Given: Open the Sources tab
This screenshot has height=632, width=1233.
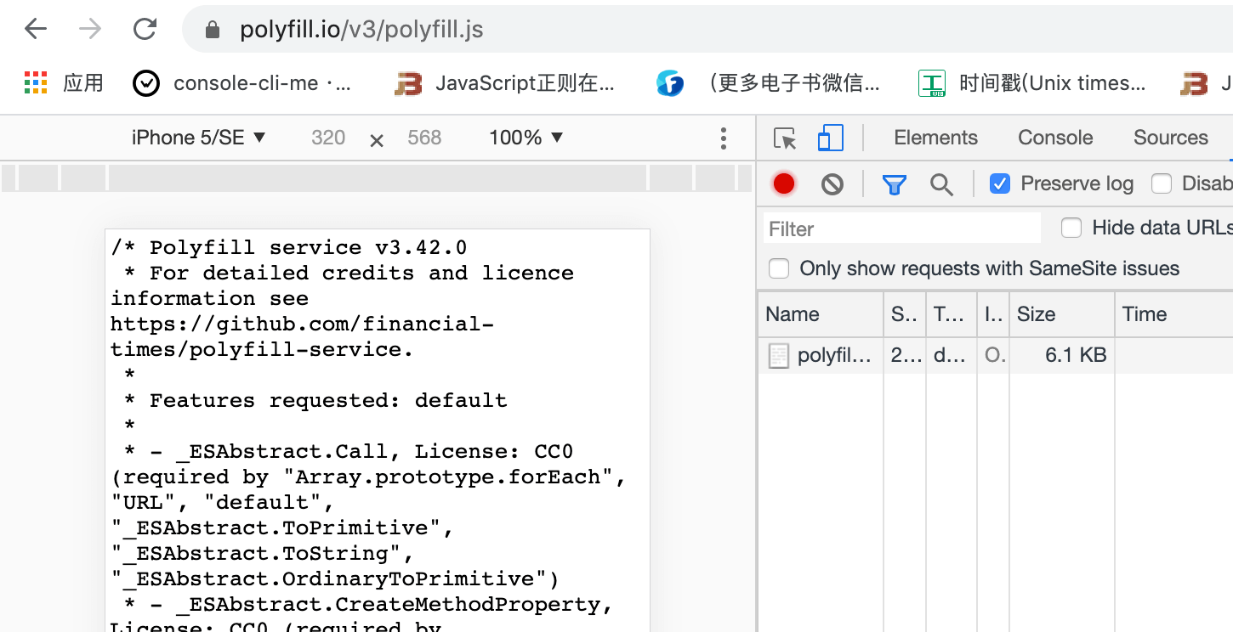Looking at the screenshot, I should coord(1170,138).
